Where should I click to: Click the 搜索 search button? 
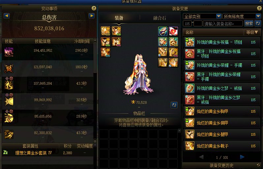[x=249, y=23]
